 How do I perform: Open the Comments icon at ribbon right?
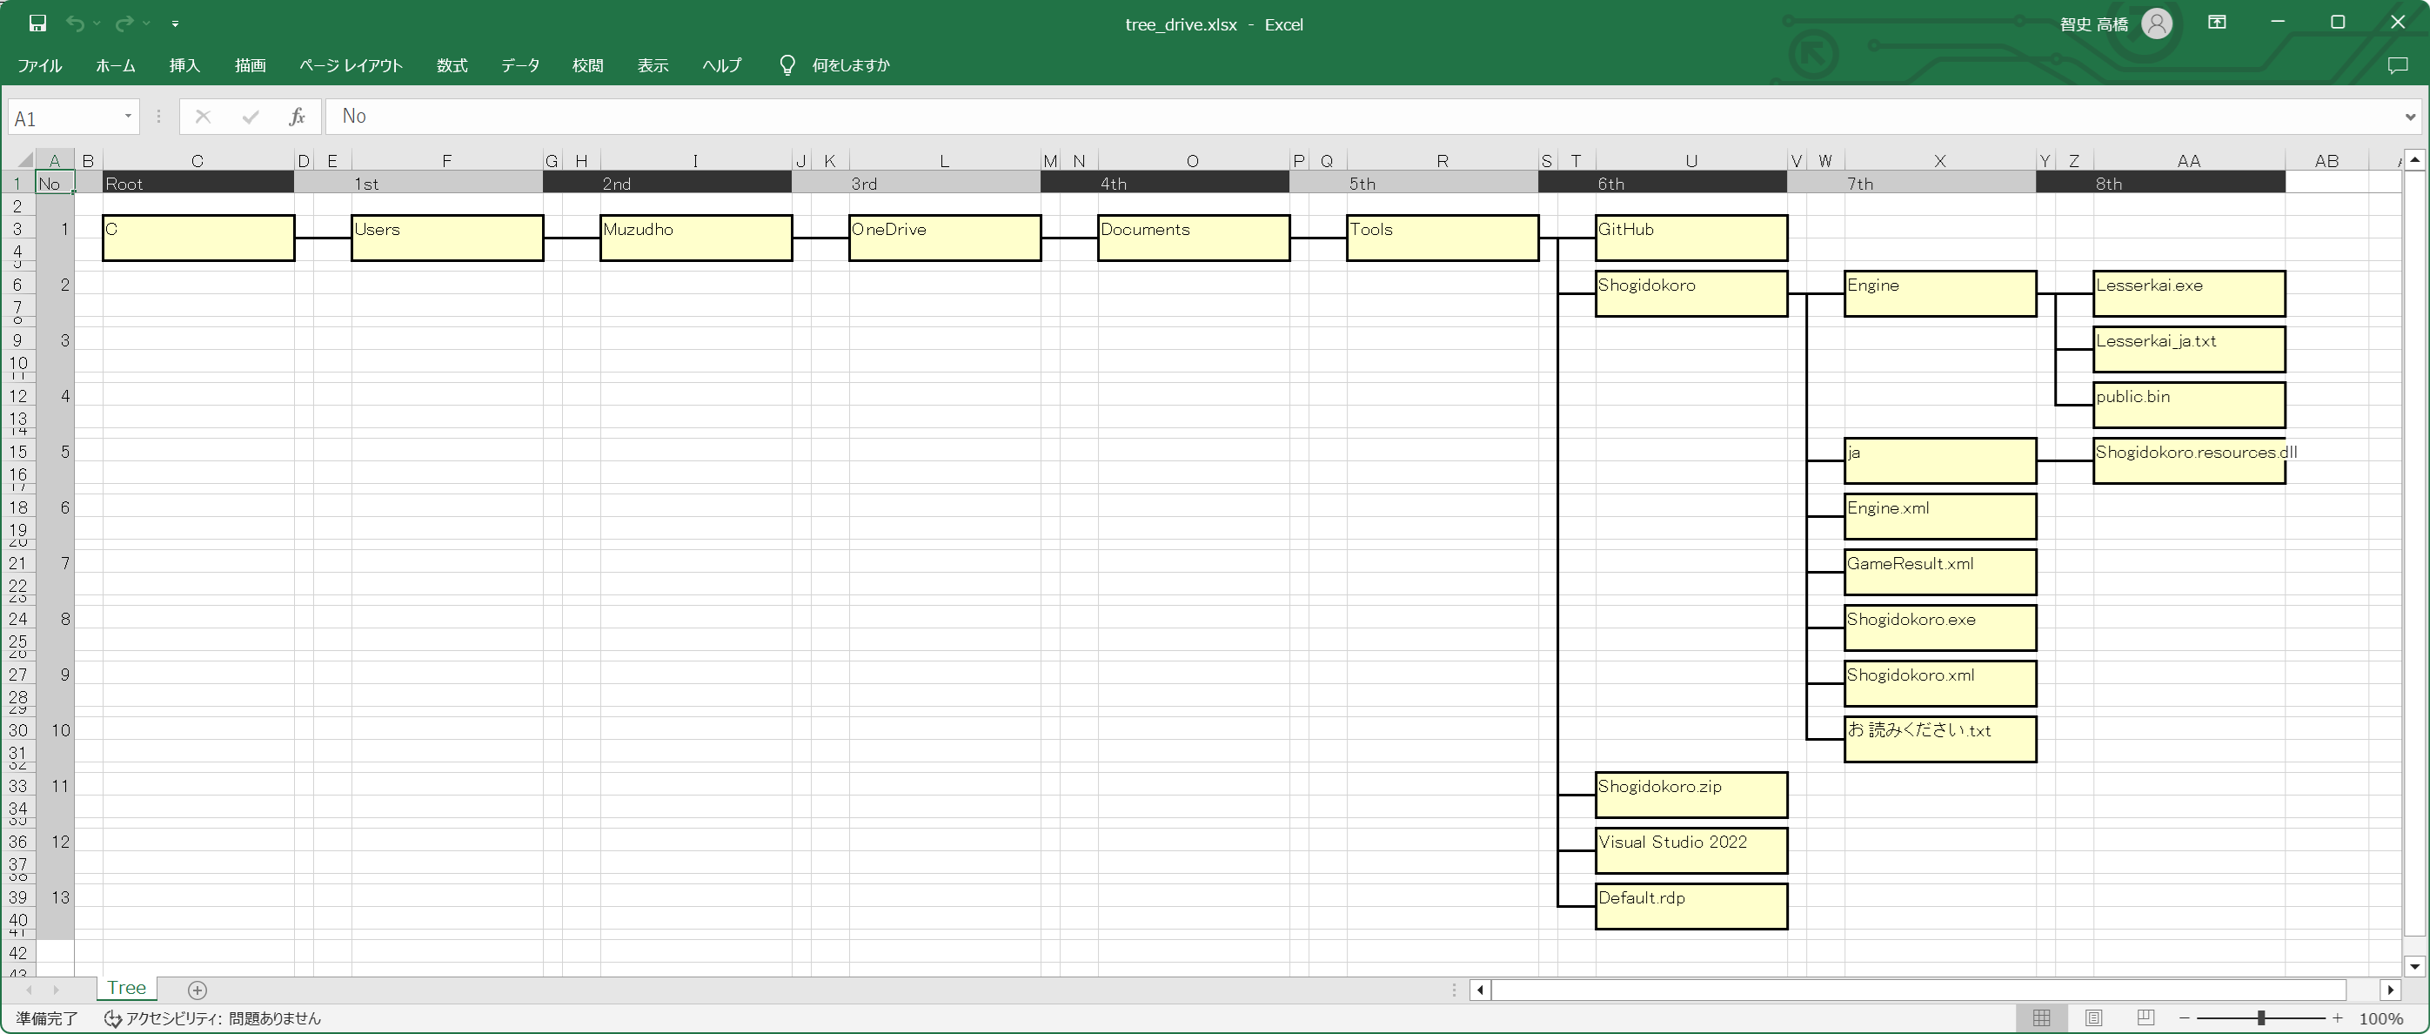click(2397, 65)
